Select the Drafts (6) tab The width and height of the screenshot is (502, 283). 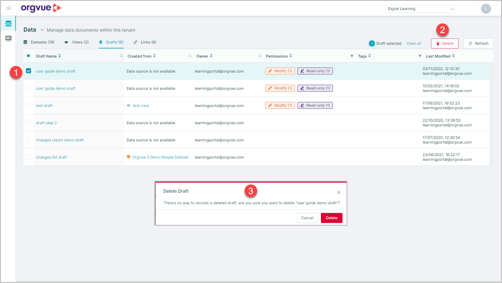click(x=111, y=42)
